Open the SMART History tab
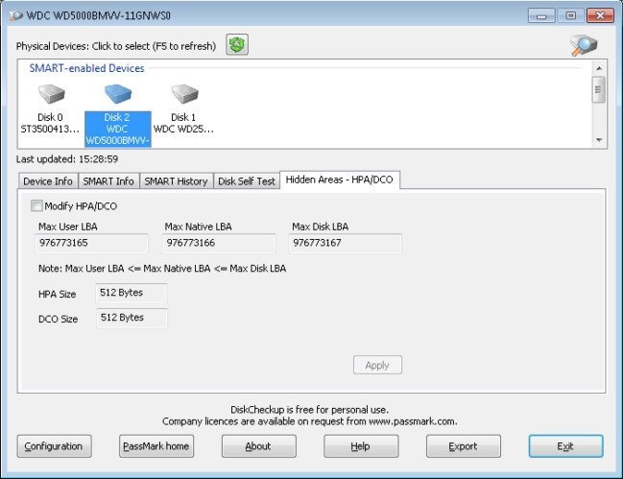The height and width of the screenshot is (479, 623). coord(176,181)
